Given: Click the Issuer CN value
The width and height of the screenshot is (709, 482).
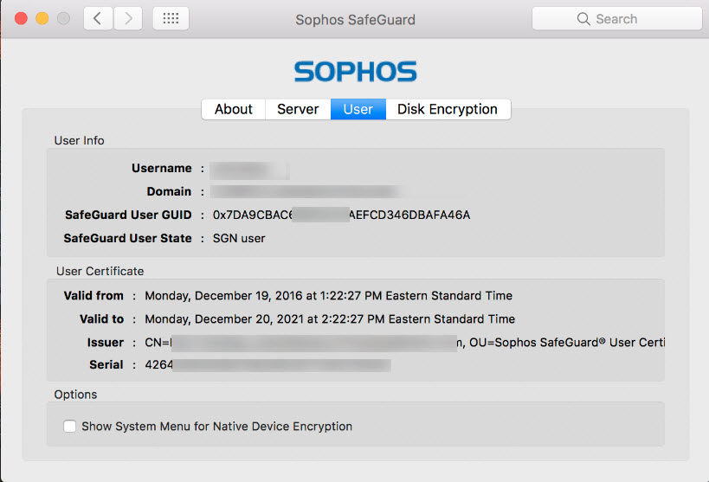Looking at the screenshot, I should 404,343.
